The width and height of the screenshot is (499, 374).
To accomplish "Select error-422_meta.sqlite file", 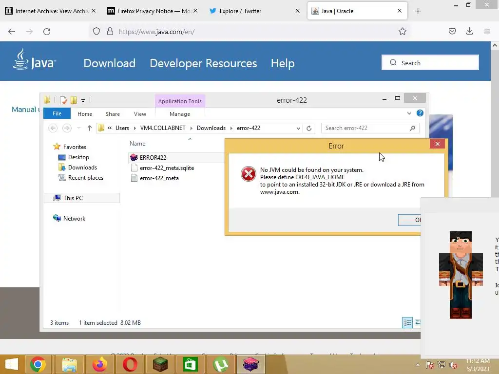I will pos(167,168).
